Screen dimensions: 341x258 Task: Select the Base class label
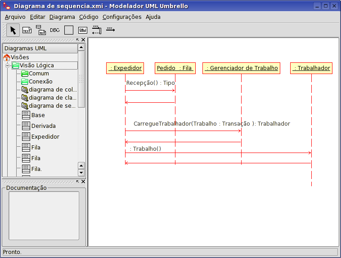[x=38, y=115]
